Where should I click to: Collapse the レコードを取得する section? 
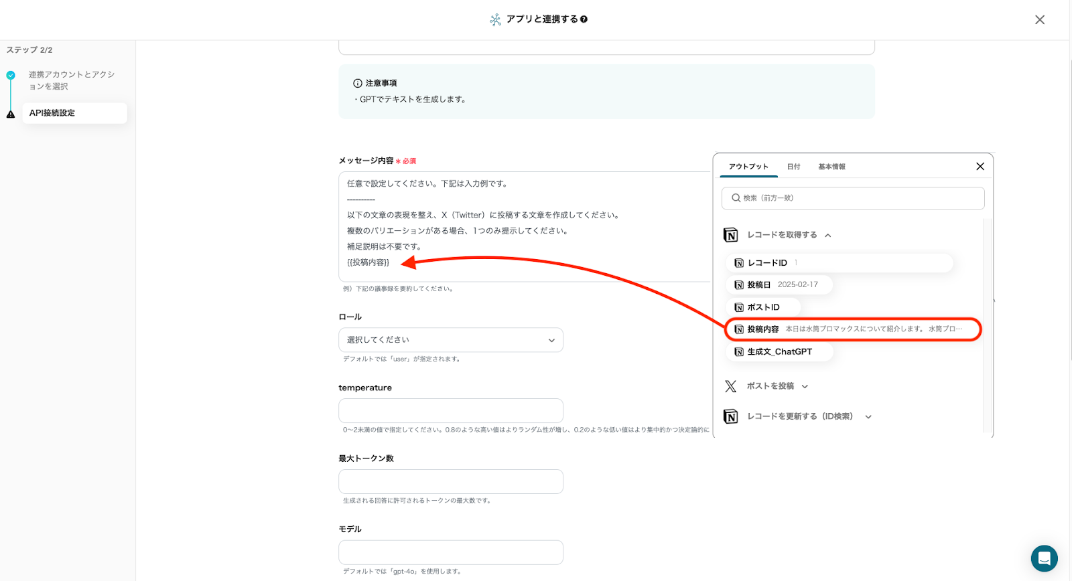[828, 236]
